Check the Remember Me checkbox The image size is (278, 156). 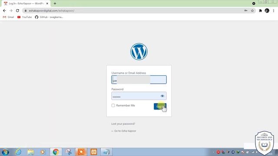tap(113, 105)
